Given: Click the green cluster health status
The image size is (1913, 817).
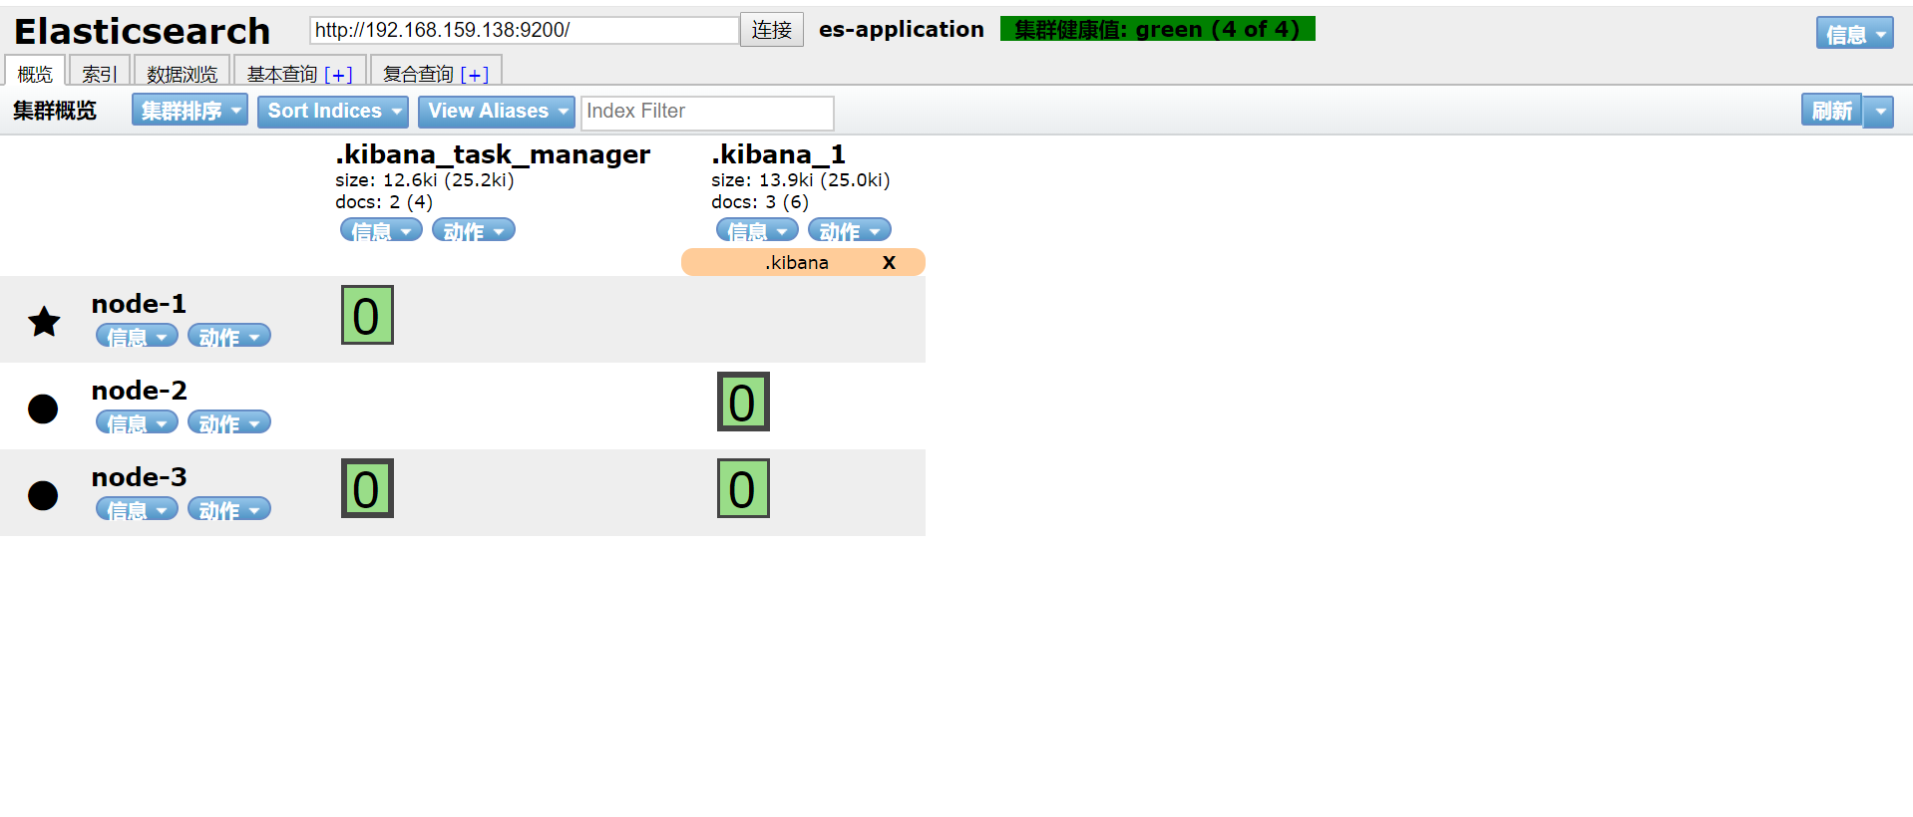Looking at the screenshot, I should coord(1158,29).
